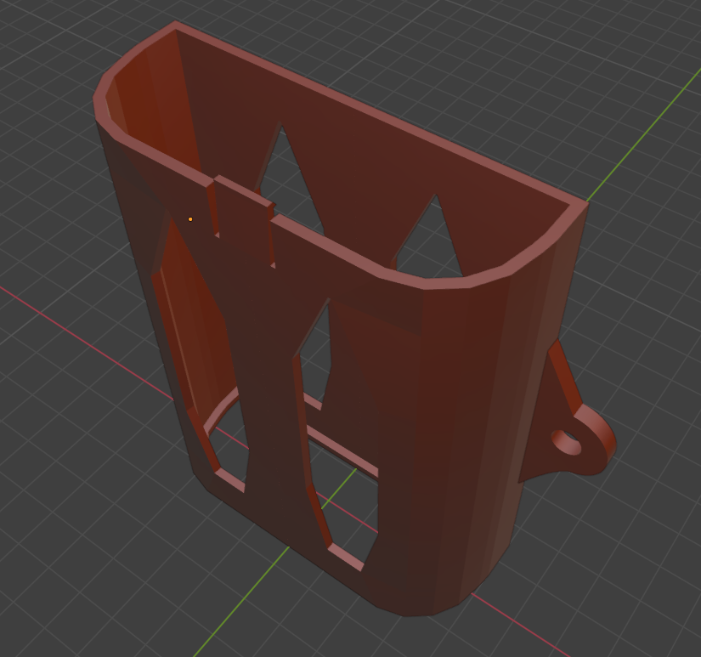This screenshot has width=701, height=657.
Task: Click the large left opening on the front face
Action: (x=200, y=340)
